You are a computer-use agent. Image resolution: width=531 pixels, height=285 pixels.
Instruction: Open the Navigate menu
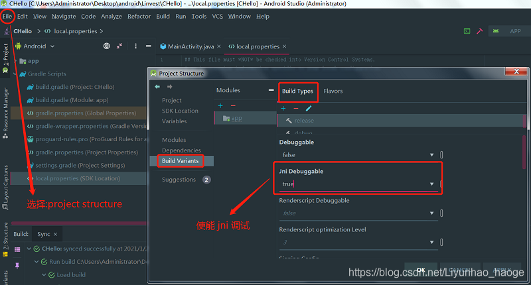64,16
